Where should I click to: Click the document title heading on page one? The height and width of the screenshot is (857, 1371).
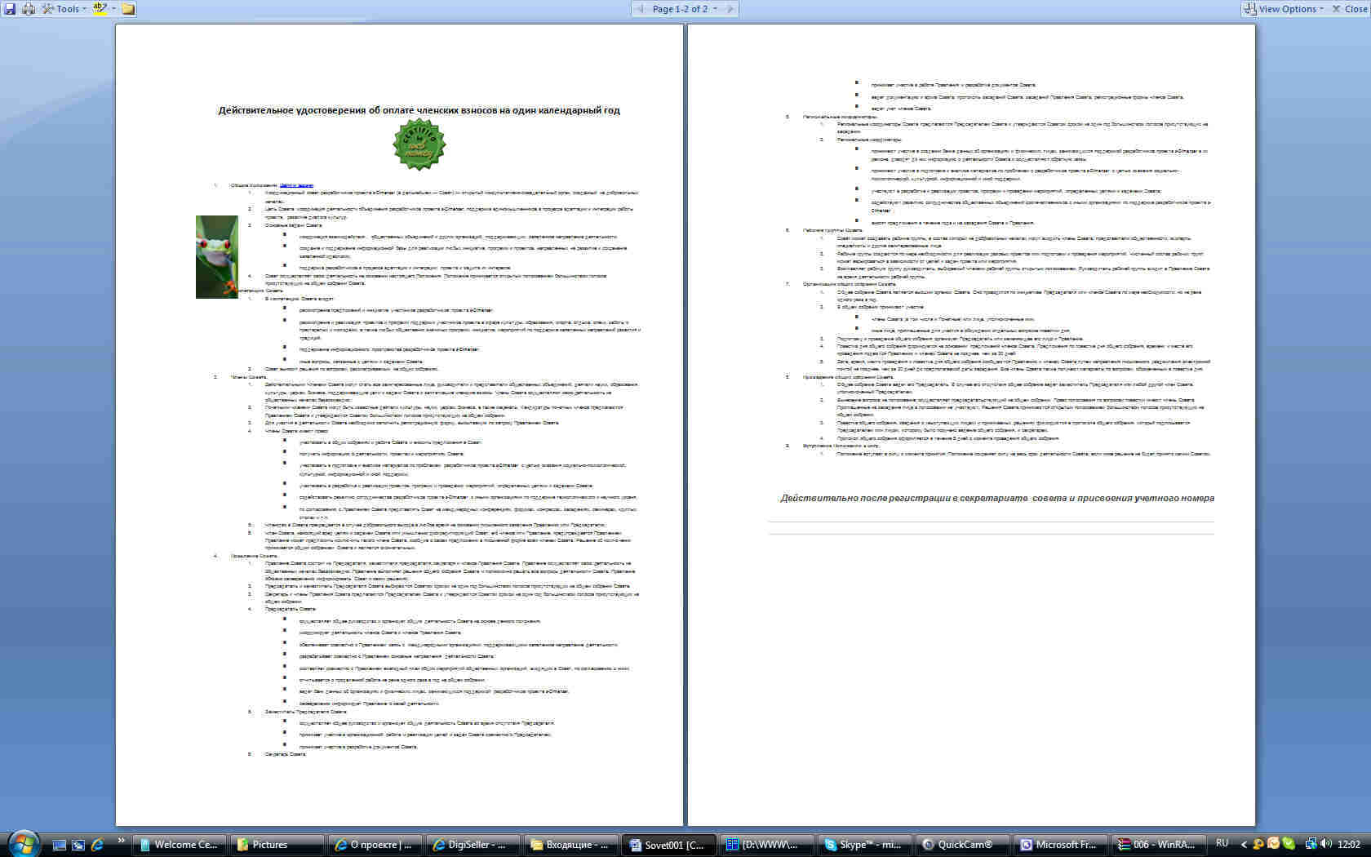coord(419,110)
